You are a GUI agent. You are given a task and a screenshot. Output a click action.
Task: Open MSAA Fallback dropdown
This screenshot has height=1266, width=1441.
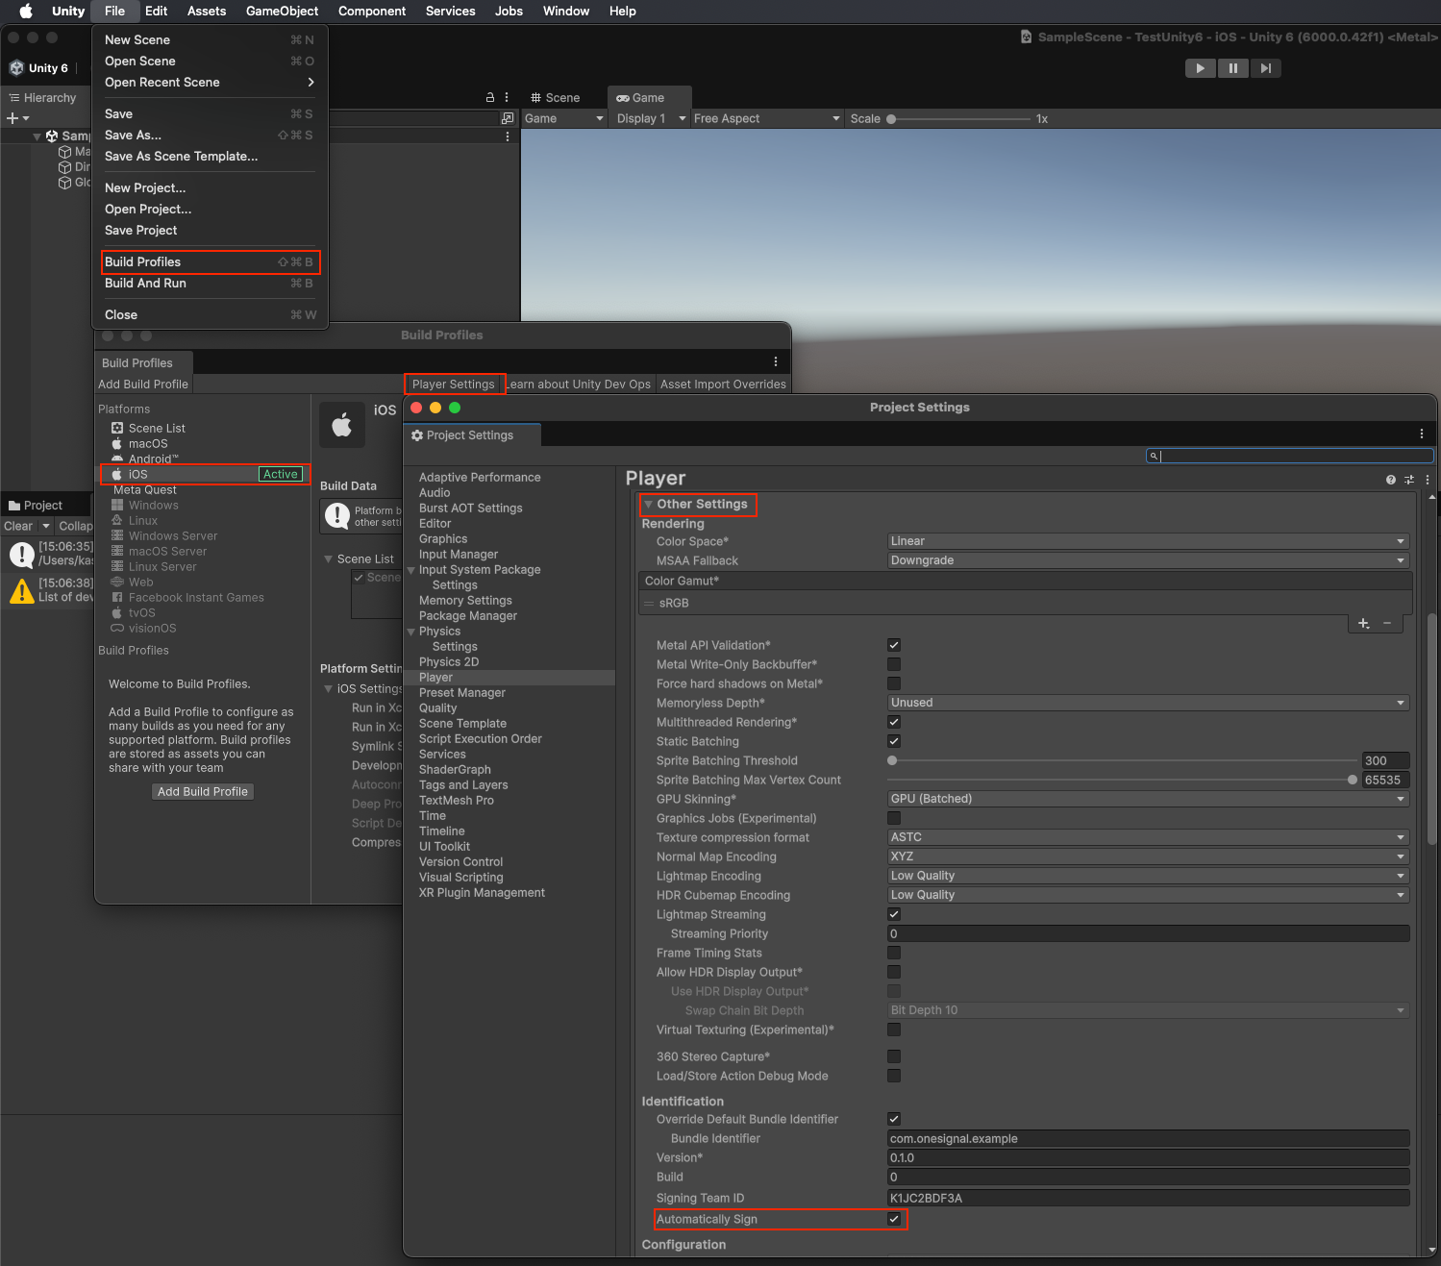tap(1148, 560)
